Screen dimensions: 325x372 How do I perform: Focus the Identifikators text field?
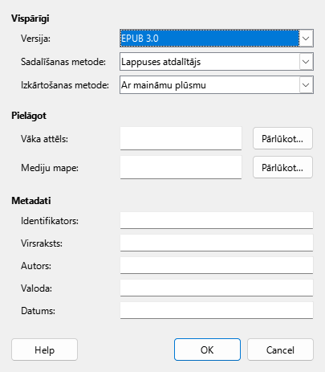(217, 220)
